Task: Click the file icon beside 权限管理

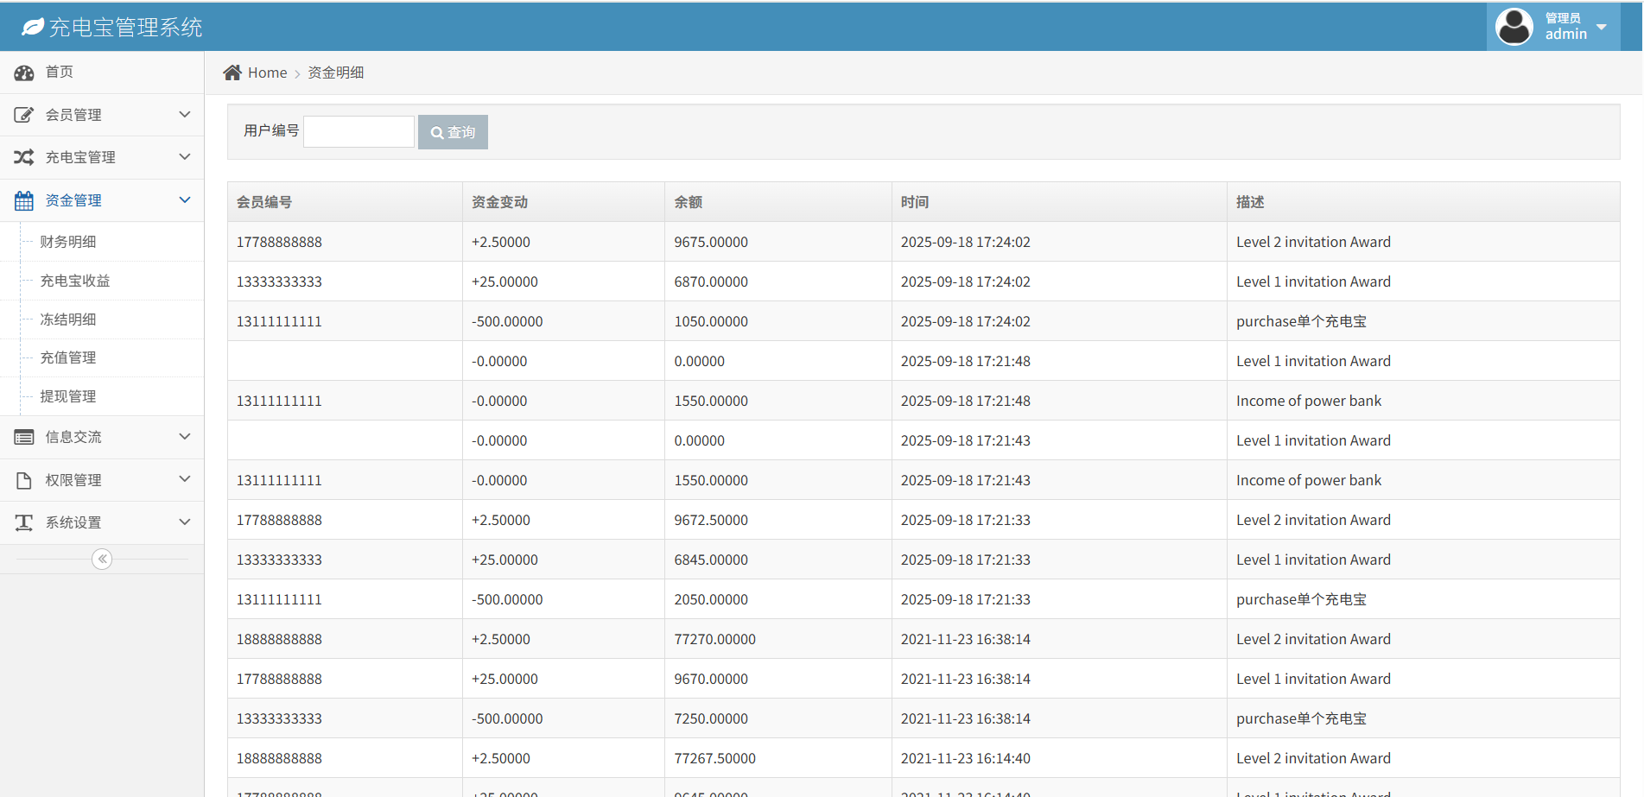Action: point(24,480)
